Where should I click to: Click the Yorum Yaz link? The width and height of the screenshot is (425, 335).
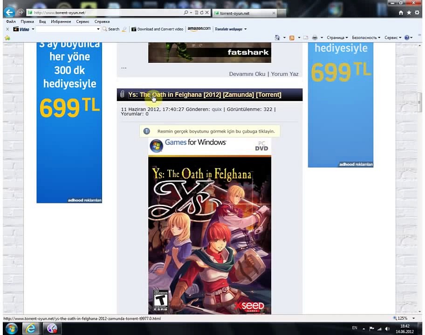click(x=285, y=74)
